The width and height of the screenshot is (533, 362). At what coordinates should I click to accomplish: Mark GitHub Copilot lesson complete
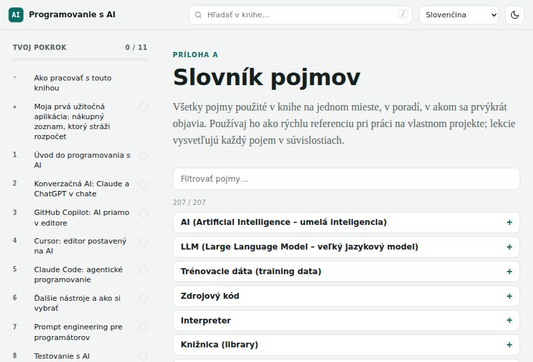pyautogui.click(x=143, y=213)
